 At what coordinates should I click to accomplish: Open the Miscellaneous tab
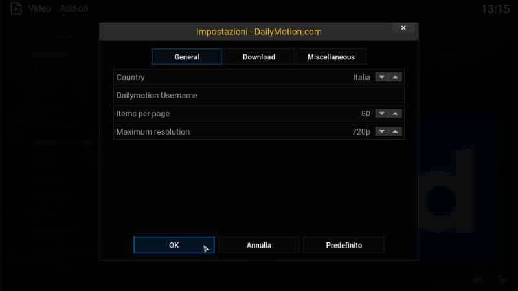331,57
